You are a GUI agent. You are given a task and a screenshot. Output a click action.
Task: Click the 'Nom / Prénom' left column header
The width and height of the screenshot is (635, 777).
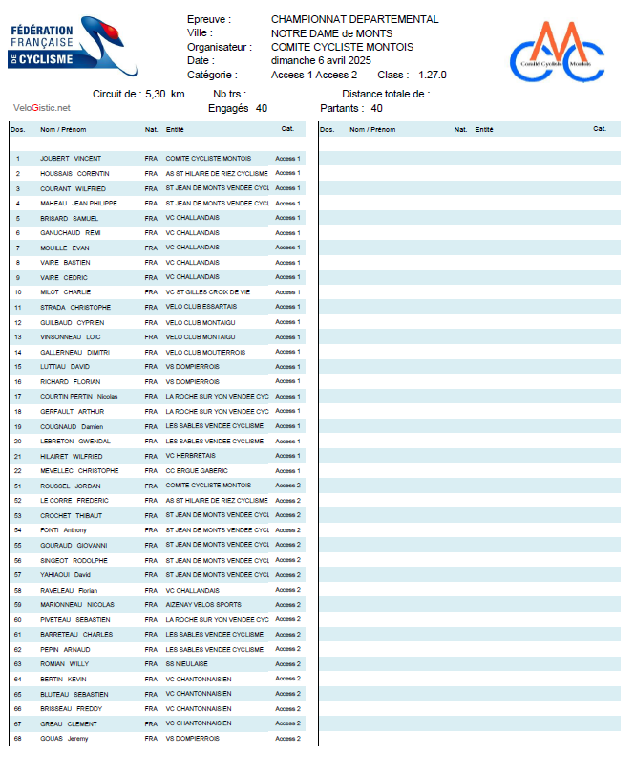(x=63, y=130)
